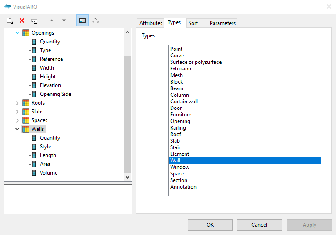Click the tree scrollbar down arrow
The image size is (336, 235).
(127, 177)
